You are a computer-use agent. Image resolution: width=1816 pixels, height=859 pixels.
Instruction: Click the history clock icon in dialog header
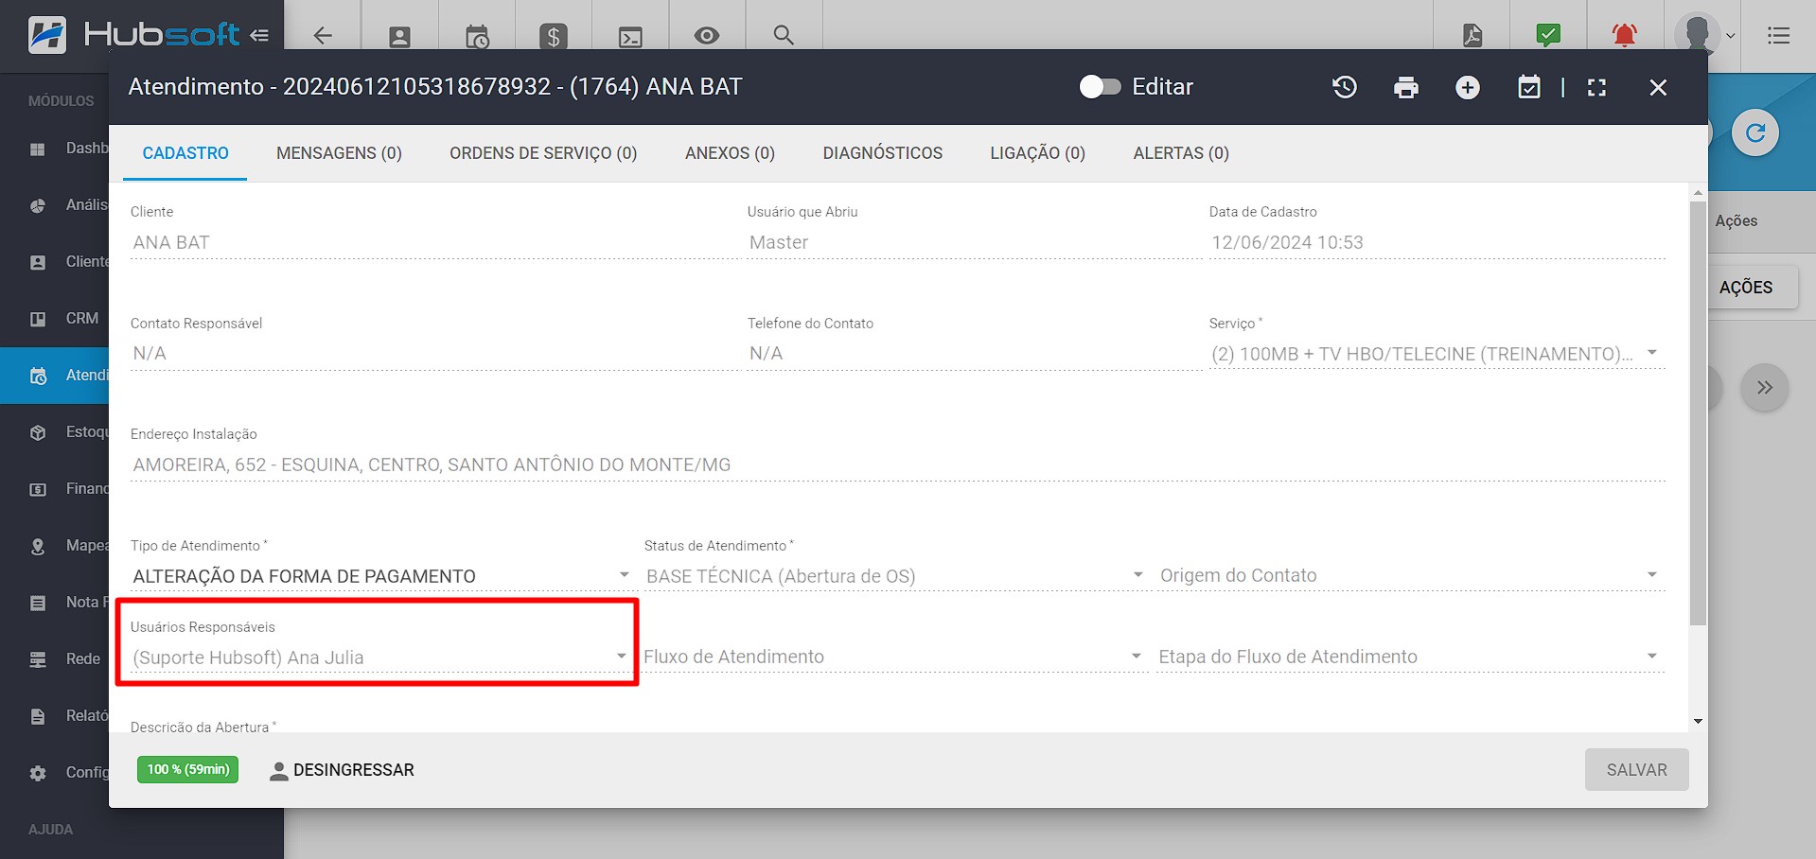coord(1345,88)
